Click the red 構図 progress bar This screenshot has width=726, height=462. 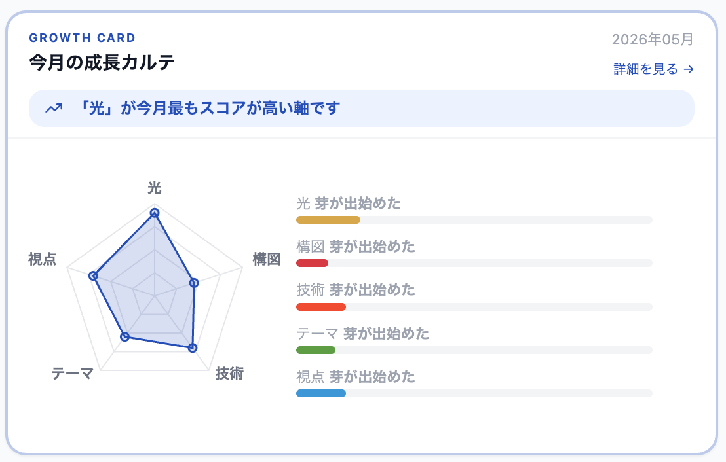[x=312, y=263]
